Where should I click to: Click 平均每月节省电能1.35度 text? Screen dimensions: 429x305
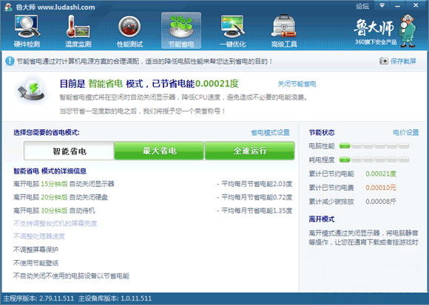pyautogui.click(x=257, y=210)
